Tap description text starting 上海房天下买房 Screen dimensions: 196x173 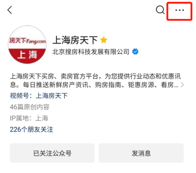(x=95, y=76)
